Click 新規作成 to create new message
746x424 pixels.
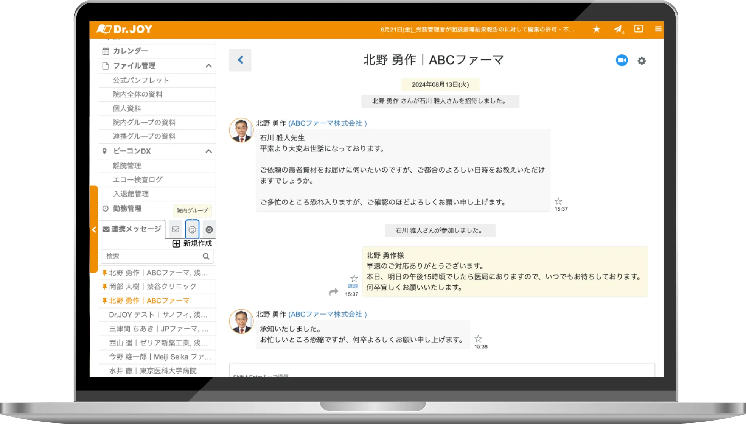(x=192, y=243)
